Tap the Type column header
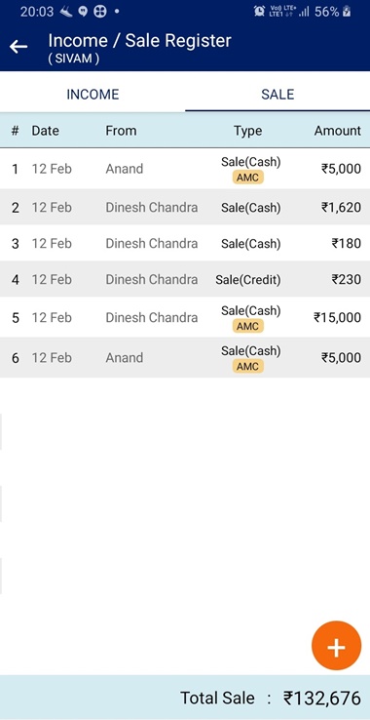 pyautogui.click(x=247, y=131)
